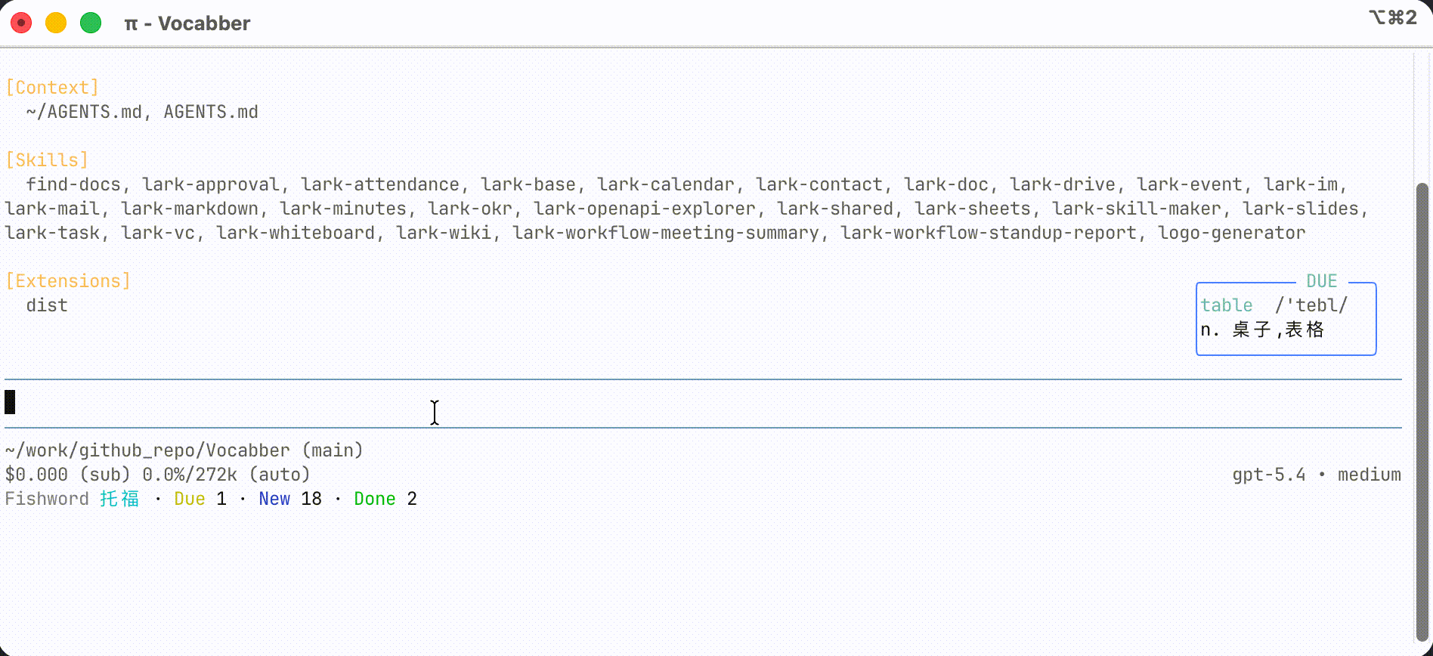Screen dimensions: 1433x656
Task: Click the Done 2 counter
Action: [385, 499]
